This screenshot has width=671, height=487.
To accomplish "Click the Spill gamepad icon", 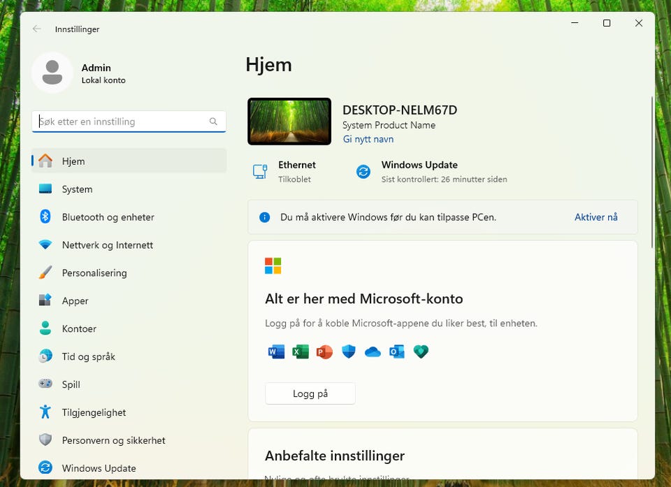I will tap(45, 384).
